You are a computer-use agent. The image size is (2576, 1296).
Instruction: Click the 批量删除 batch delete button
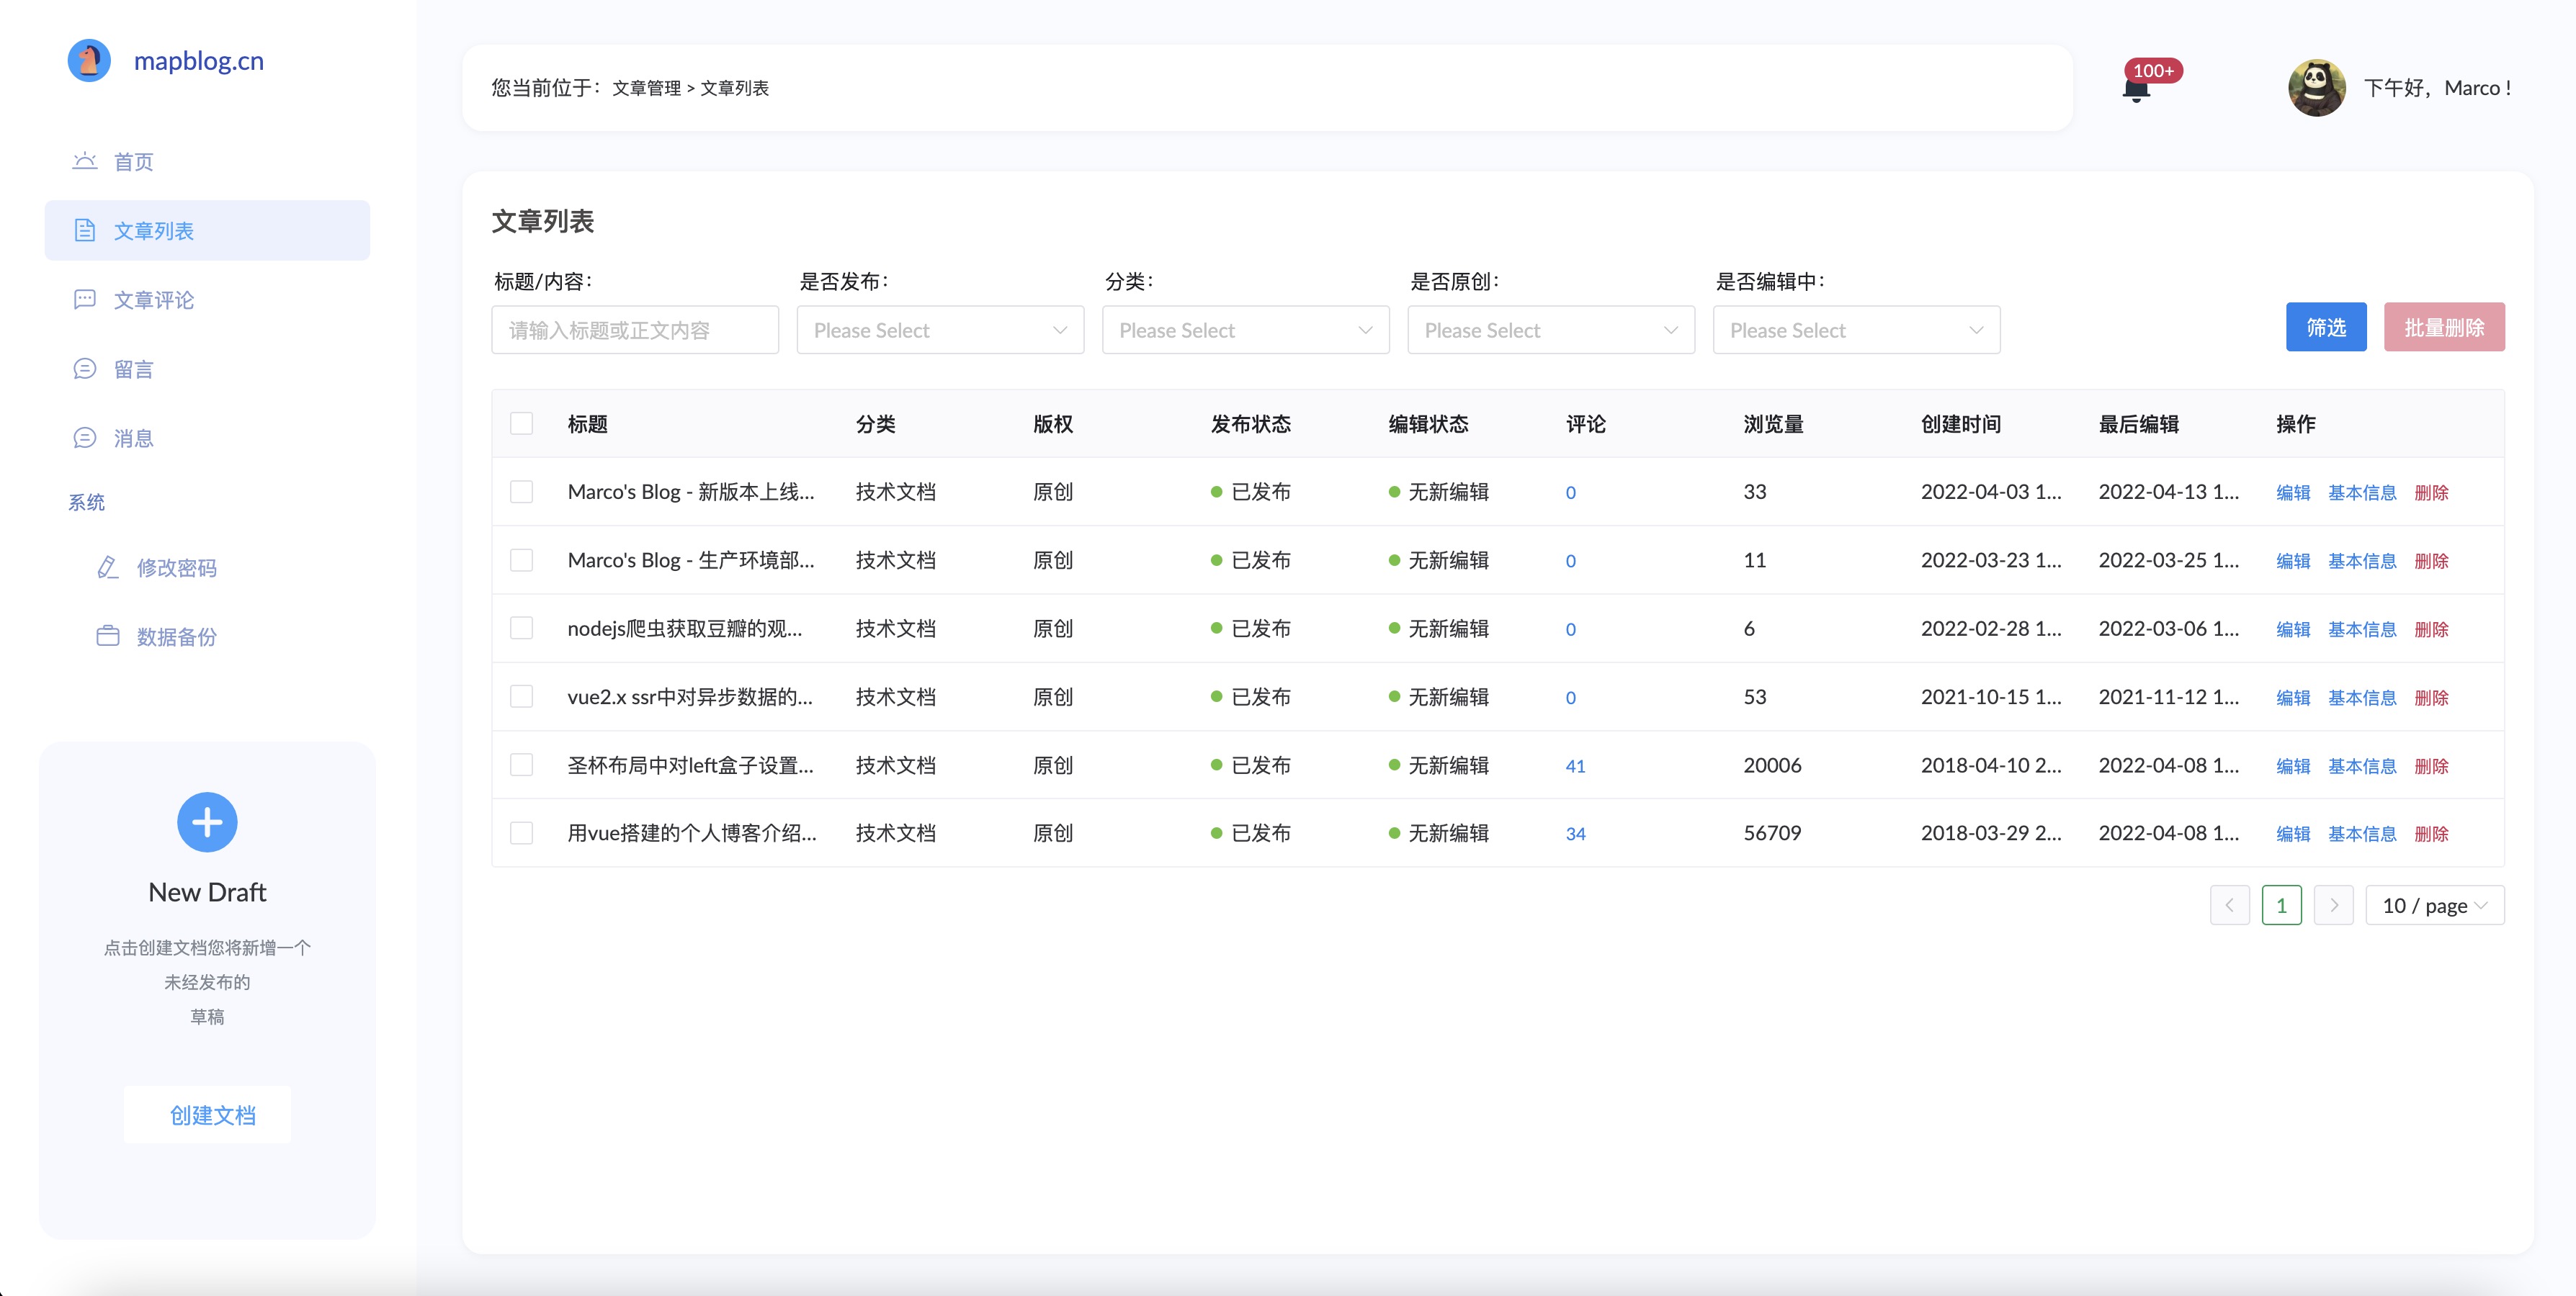click(2444, 327)
